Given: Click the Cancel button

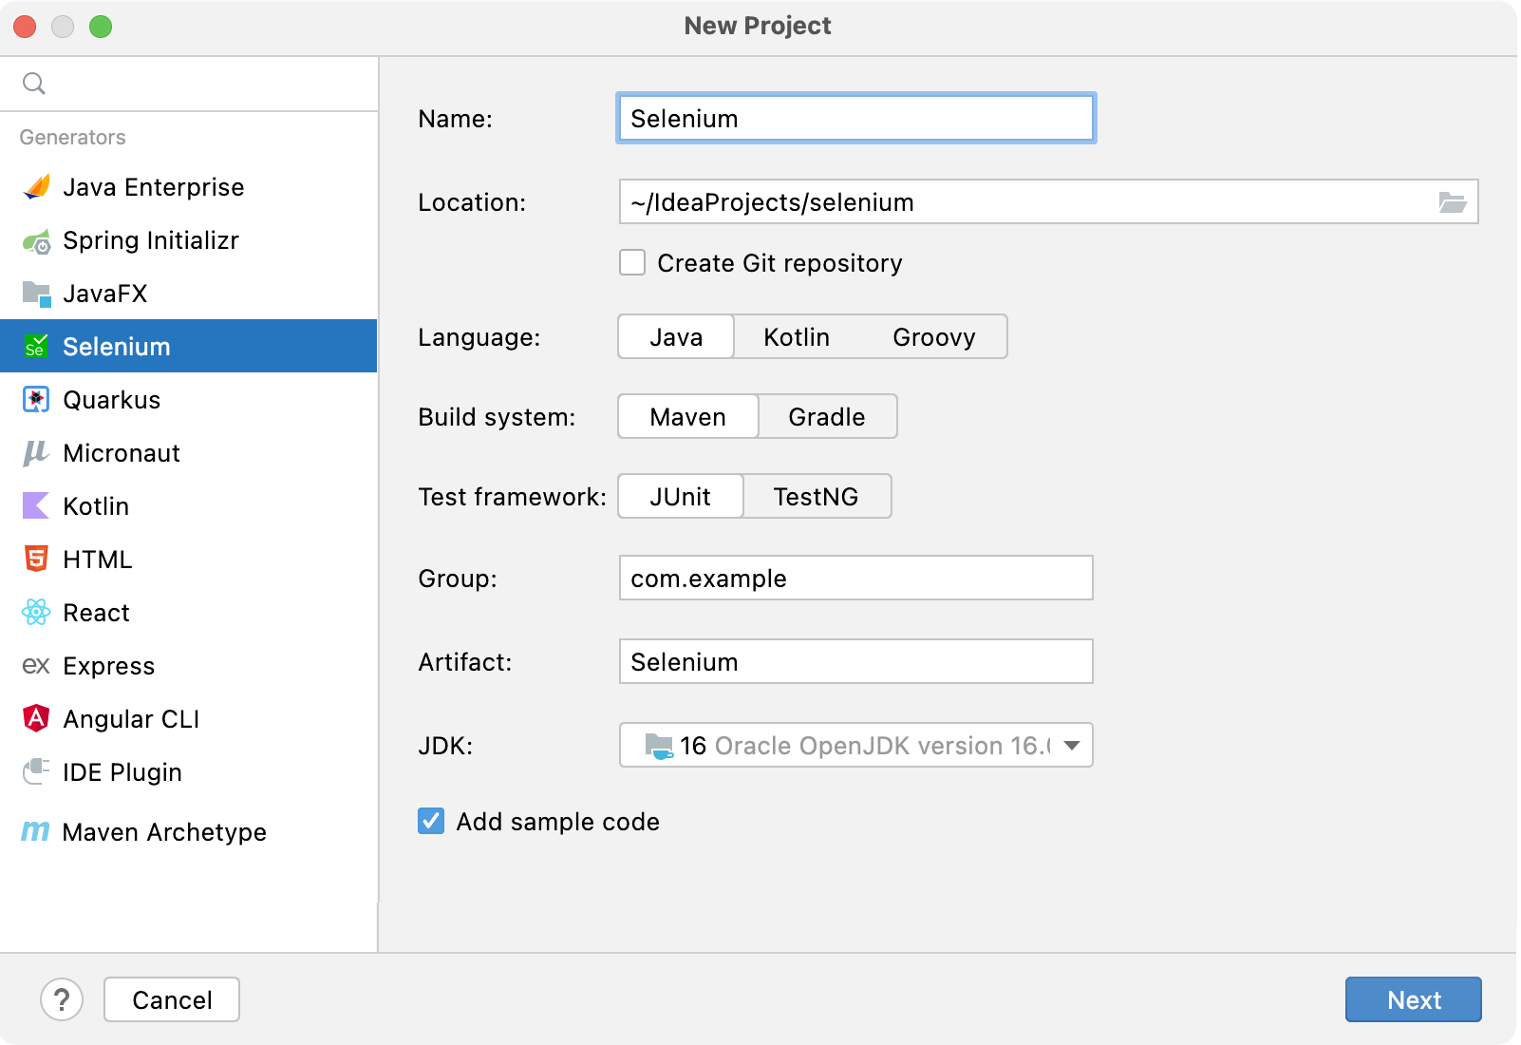Looking at the screenshot, I should pos(172,999).
